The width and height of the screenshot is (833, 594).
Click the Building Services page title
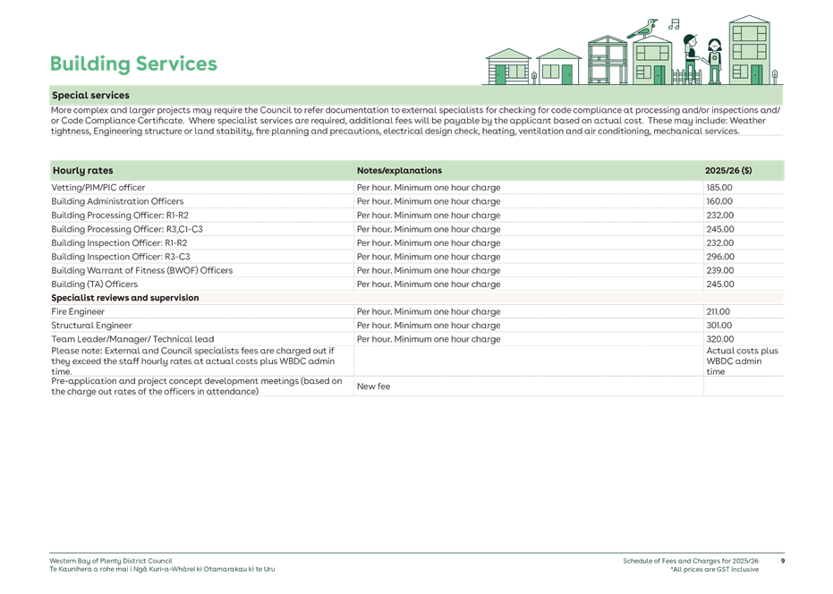pos(133,64)
